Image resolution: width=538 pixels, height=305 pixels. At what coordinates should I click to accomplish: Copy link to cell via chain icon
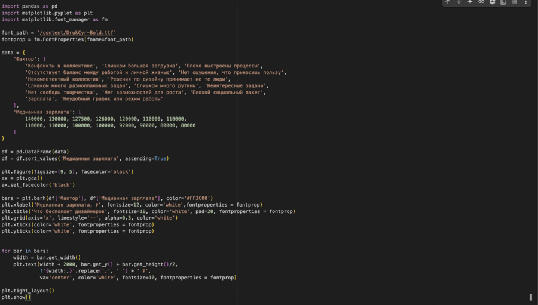[481, 2]
